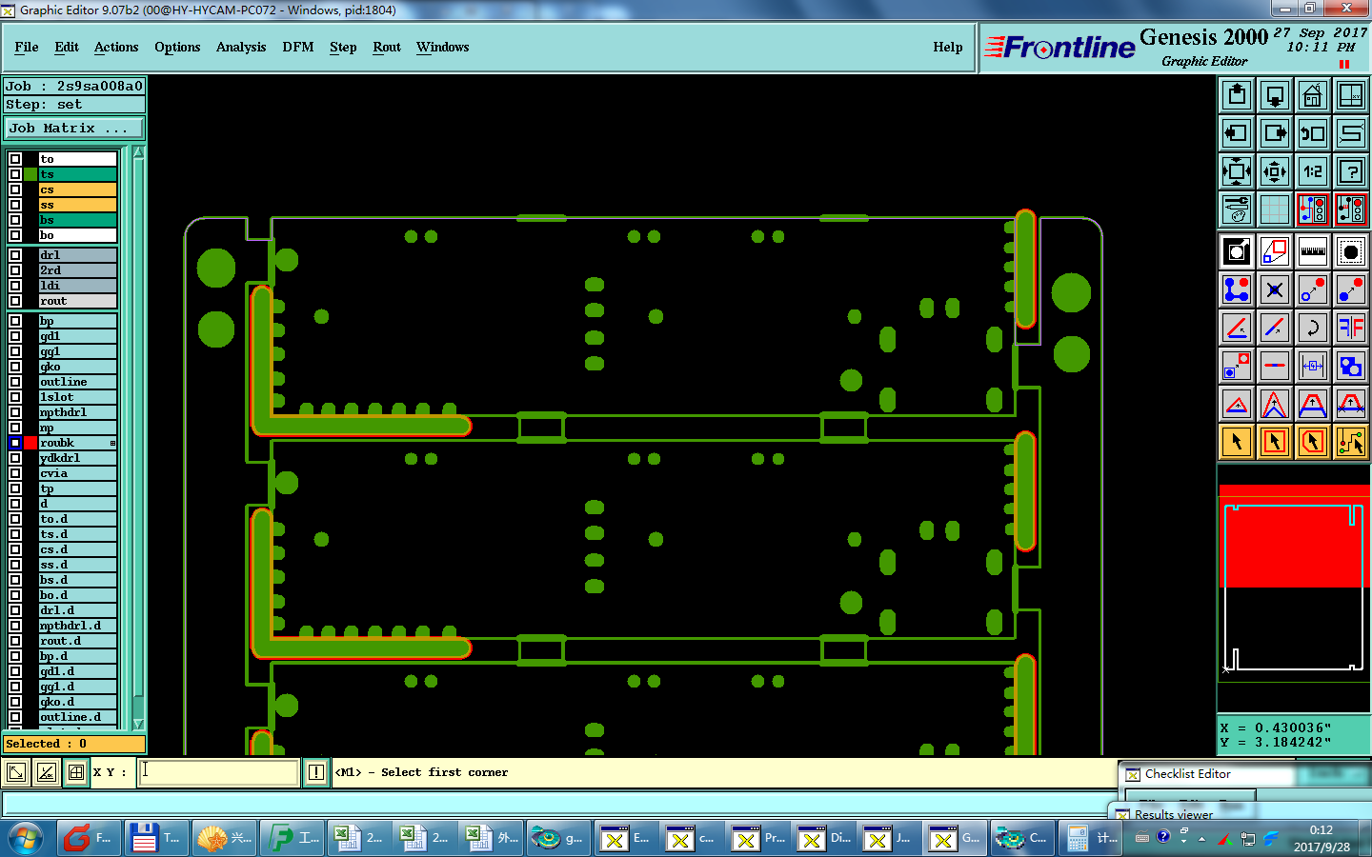Click the net select arrow icon
The width and height of the screenshot is (1372, 857).
tap(1351, 442)
